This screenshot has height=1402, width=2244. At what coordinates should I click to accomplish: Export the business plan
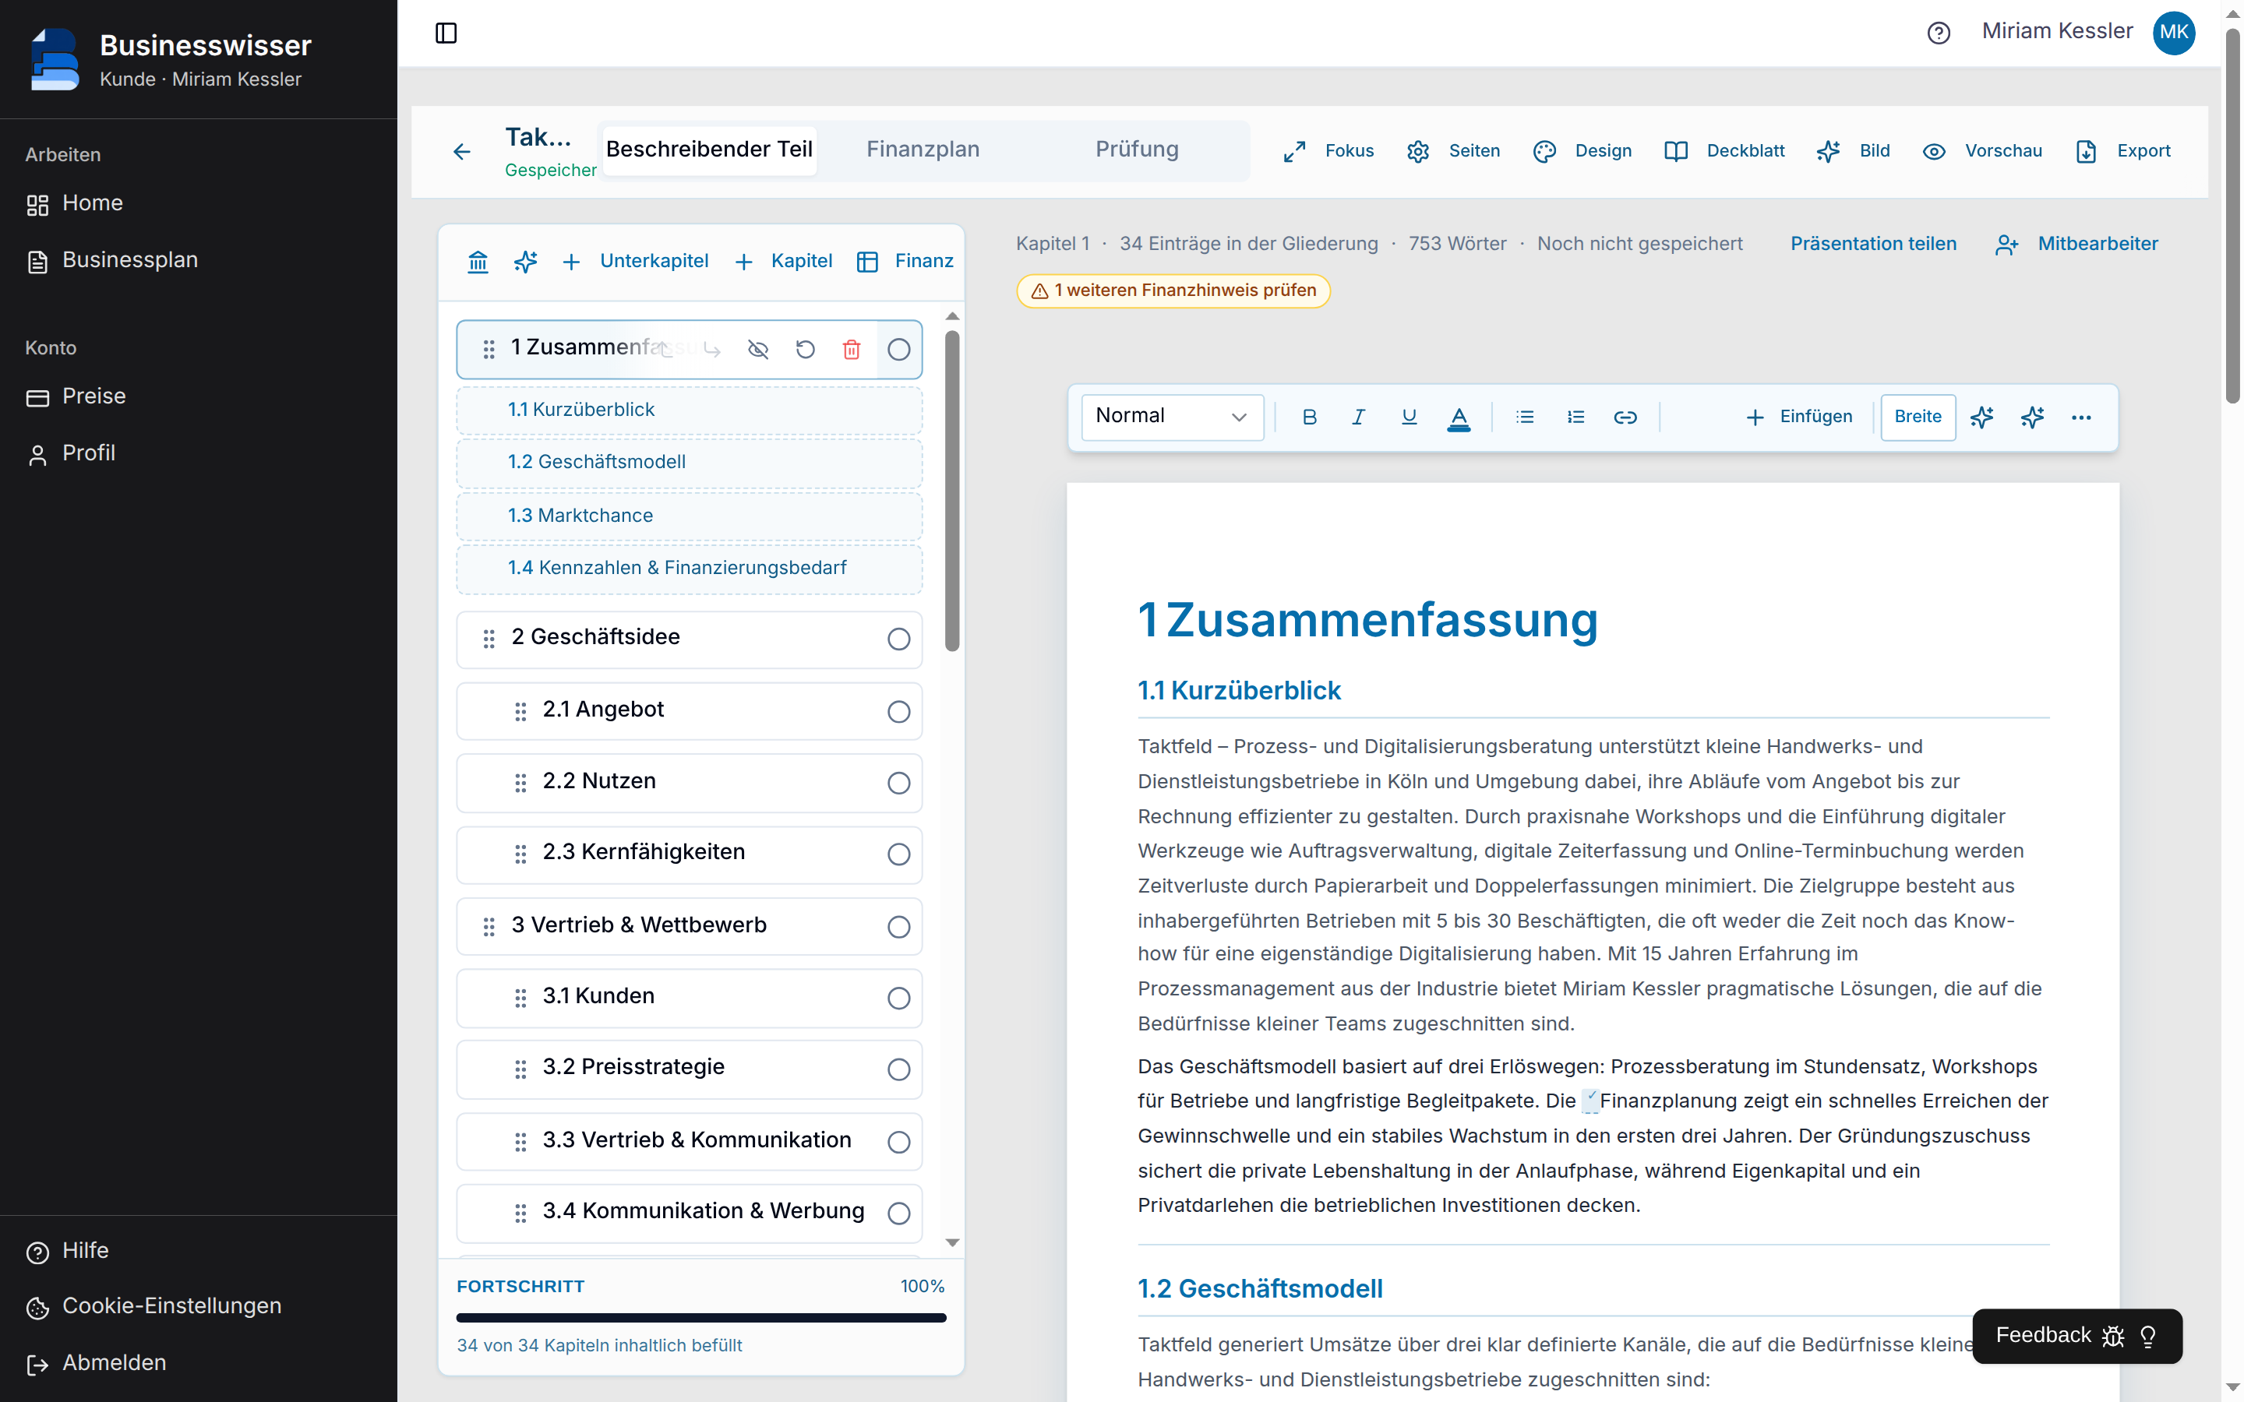click(x=2122, y=151)
